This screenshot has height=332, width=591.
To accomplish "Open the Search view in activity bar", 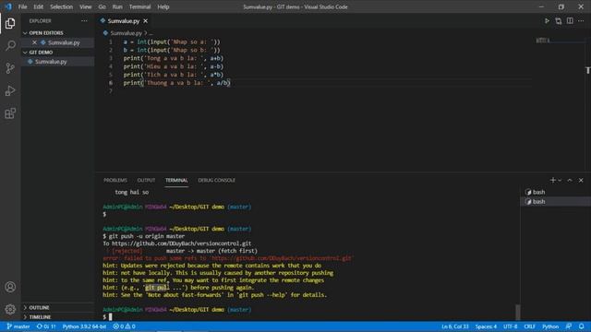I will click(x=10, y=45).
